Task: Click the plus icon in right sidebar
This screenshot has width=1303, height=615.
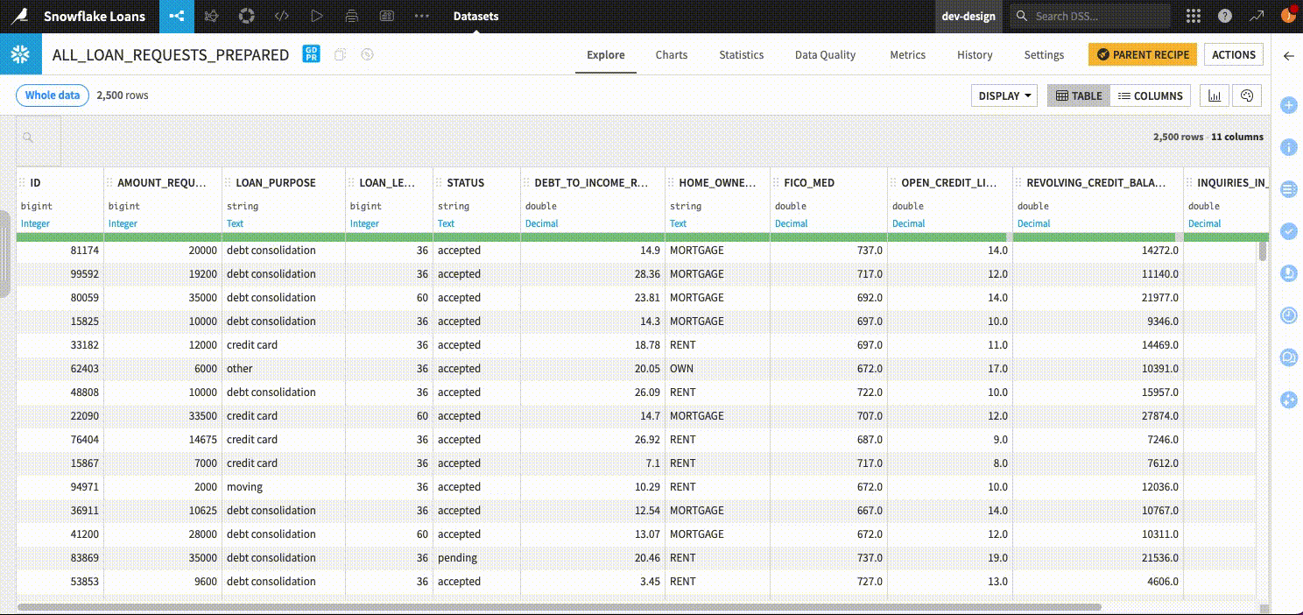Action: click(1288, 105)
